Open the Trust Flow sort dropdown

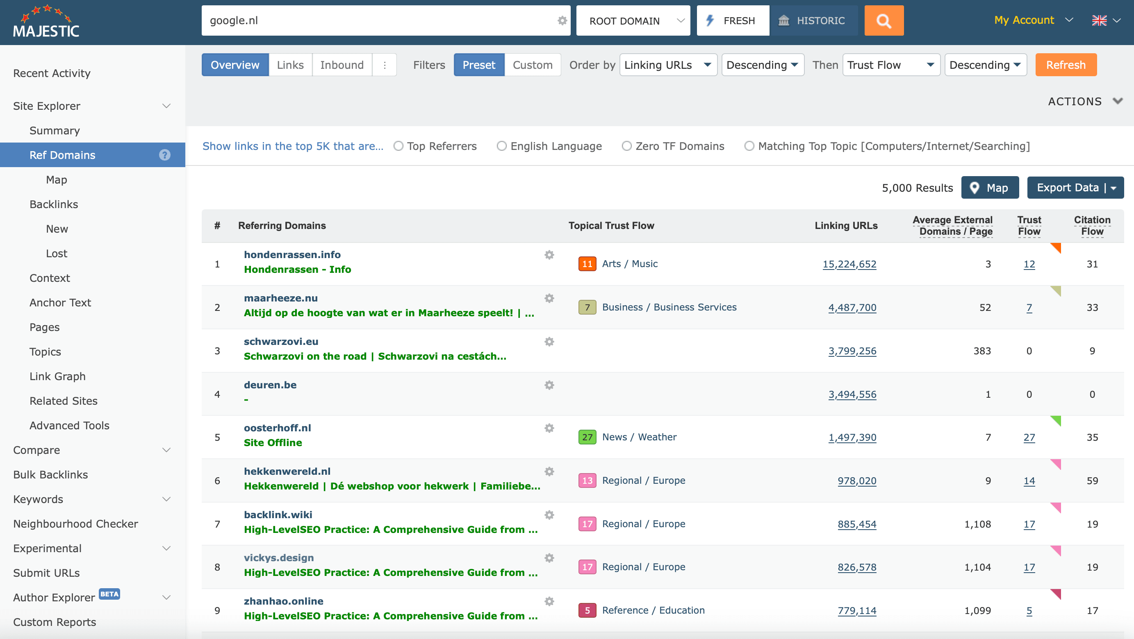[x=890, y=65]
